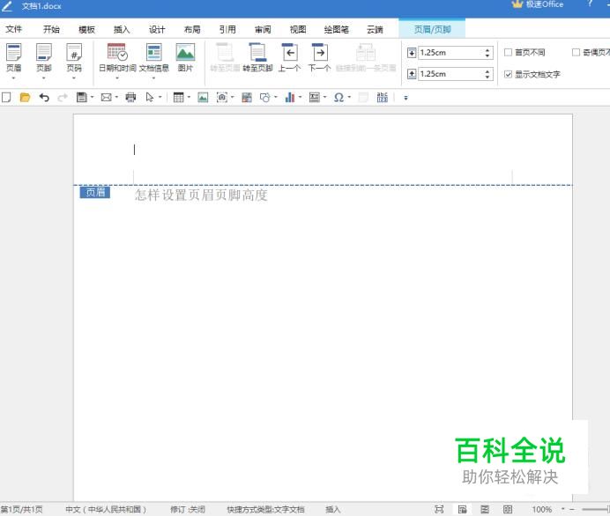The width and height of the screenshot is (610, 516).
Task: Open the 绘图笔 drawing pen tab
Action: [x=337, y=29]
